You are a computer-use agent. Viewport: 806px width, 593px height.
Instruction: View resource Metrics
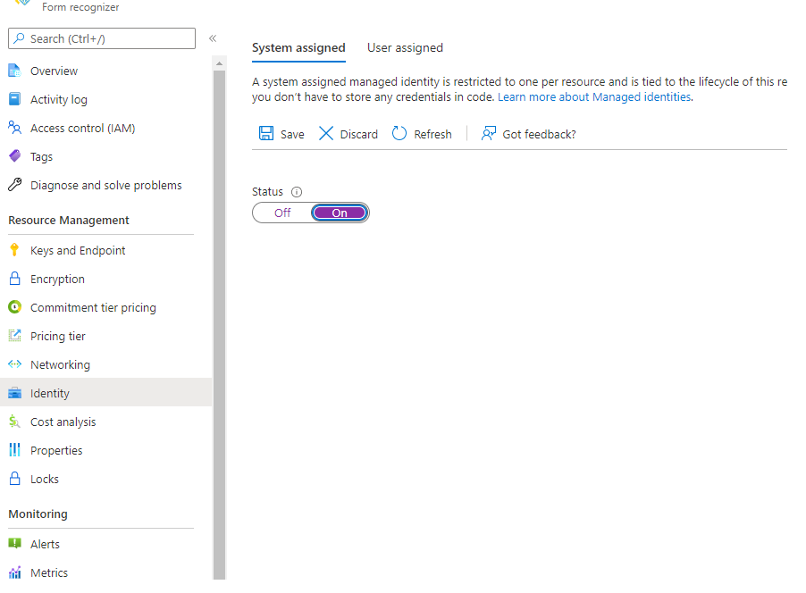[x=49, y=572]
